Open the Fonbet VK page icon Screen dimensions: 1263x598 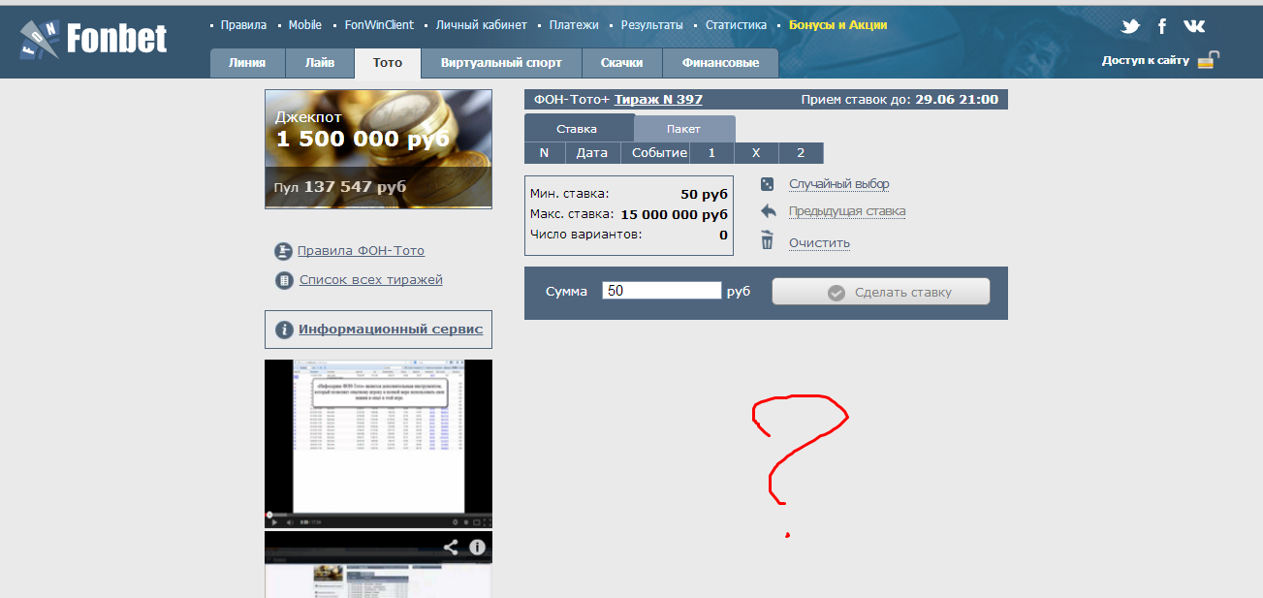click(1194, 26)
